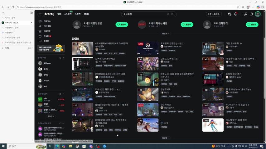Open the cheese wallet icon
Screen dimensions: 266x149
[230, 14]
